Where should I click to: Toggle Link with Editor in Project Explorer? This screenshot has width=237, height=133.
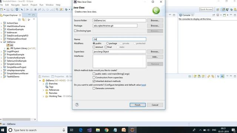[23, 20]
